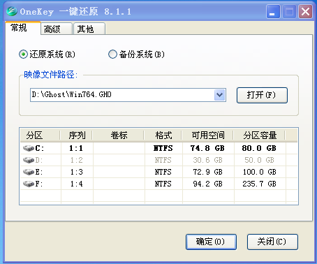Click free space value 74.8 GB

point(207,148)
